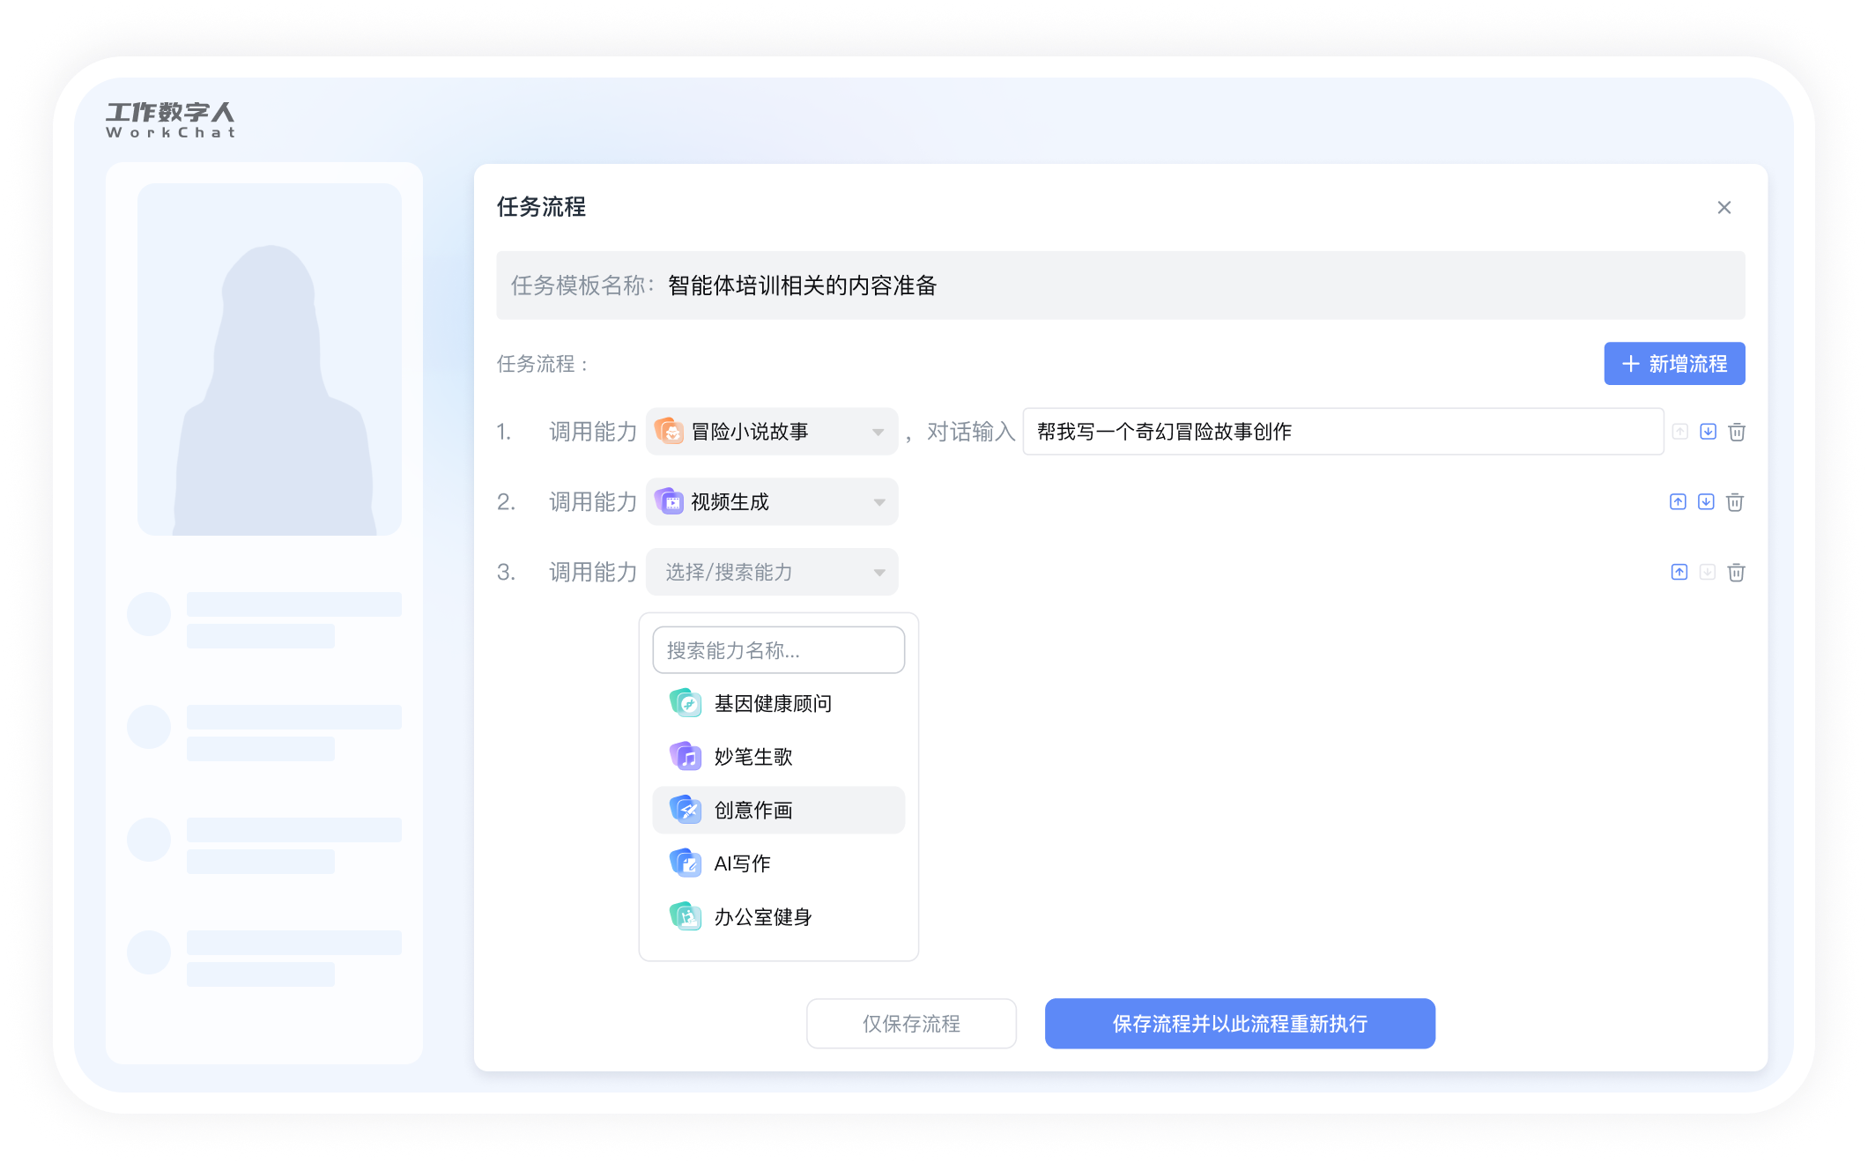The image size is (1868, 1163).
Task: Move step 2 up with arrow icon
Action: click(x=1678, y=502)
